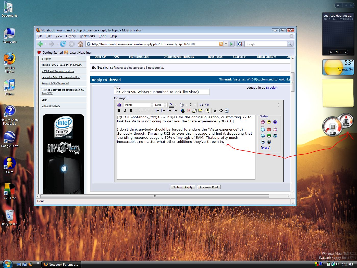357x268 pixels.
Task: Open the File menu
Action: [x=40, y=36]
